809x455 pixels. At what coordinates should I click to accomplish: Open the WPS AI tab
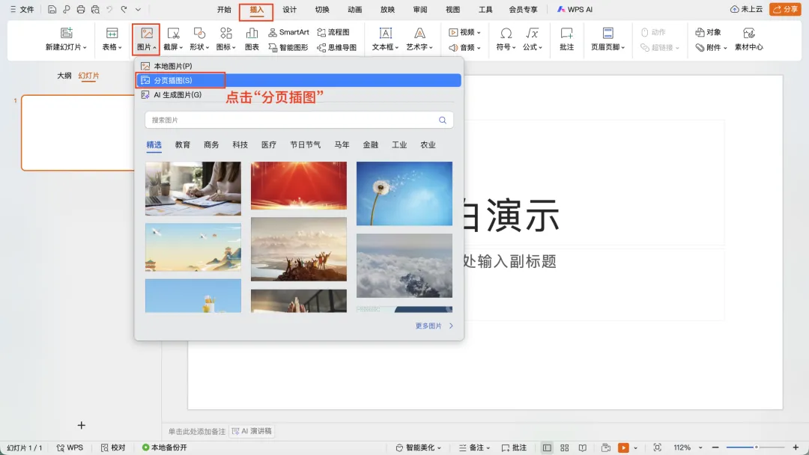tap(575, 9)
